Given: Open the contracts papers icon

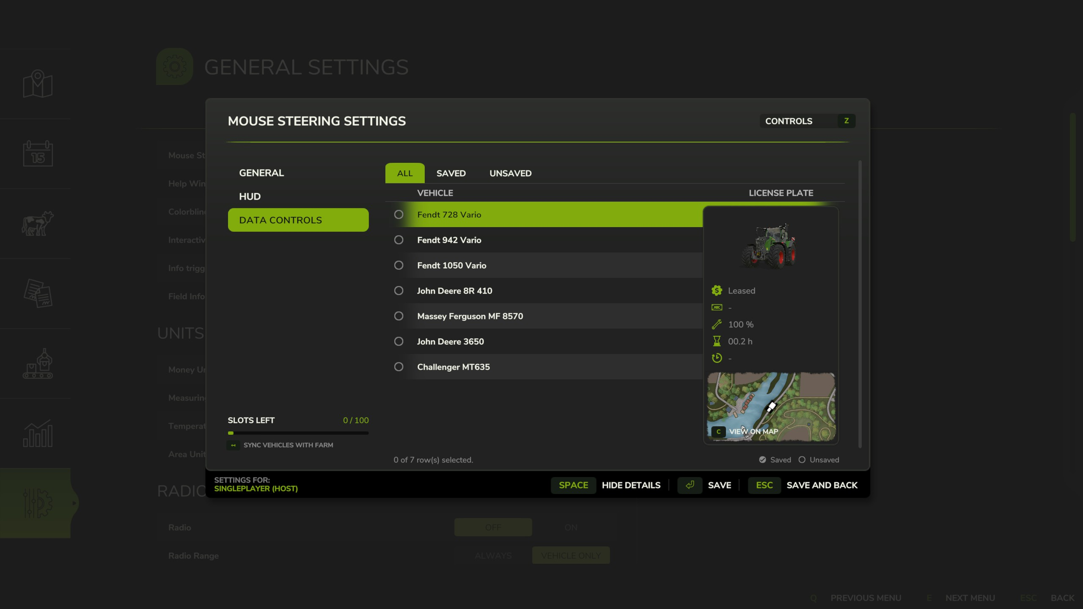Looking at the screenshot, I should coord(38,293).
